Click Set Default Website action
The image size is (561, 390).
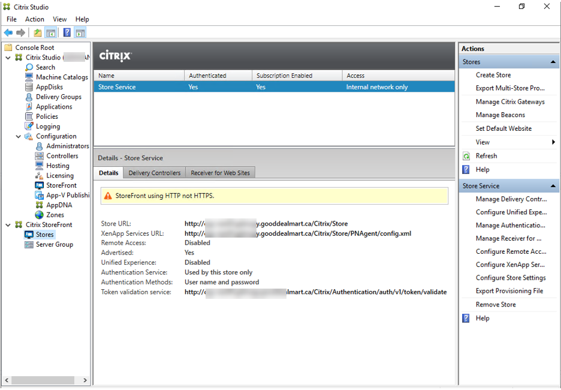[x=503, y=128]
